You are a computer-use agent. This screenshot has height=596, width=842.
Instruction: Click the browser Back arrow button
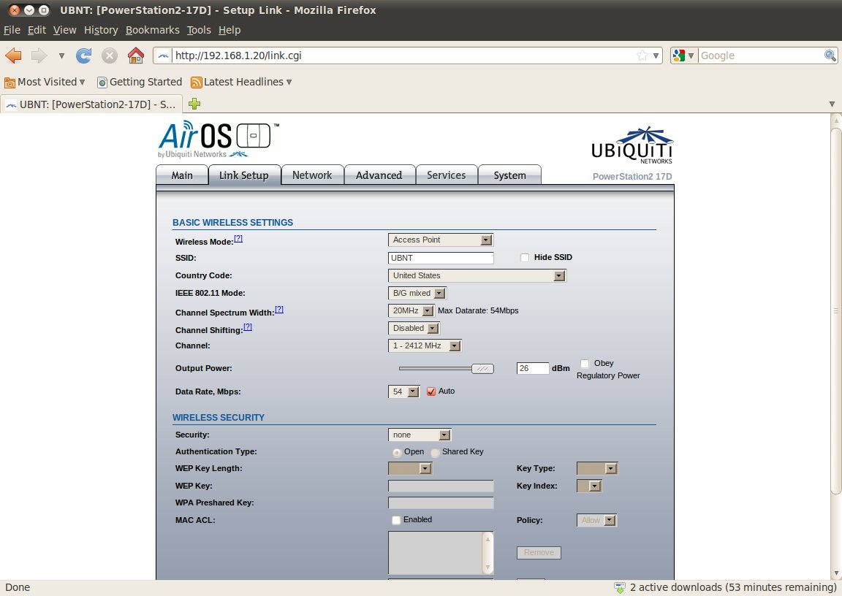tap(14, 56)
